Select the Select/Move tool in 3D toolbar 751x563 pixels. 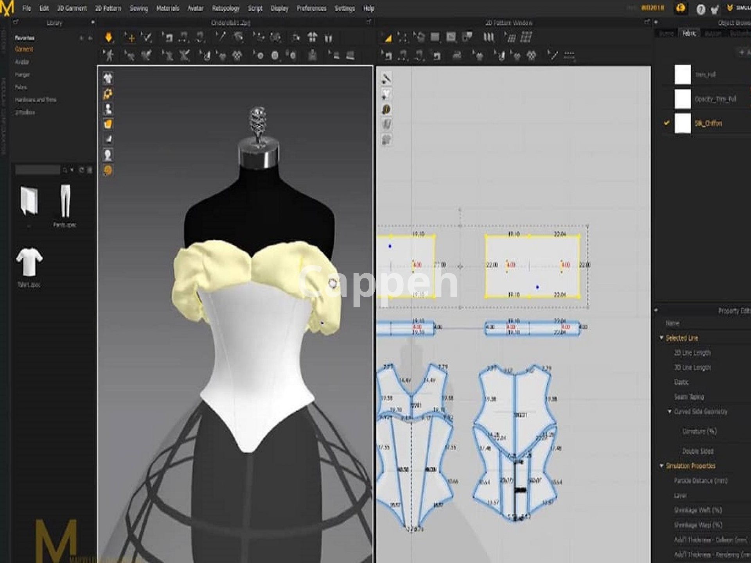pos(130,38)
